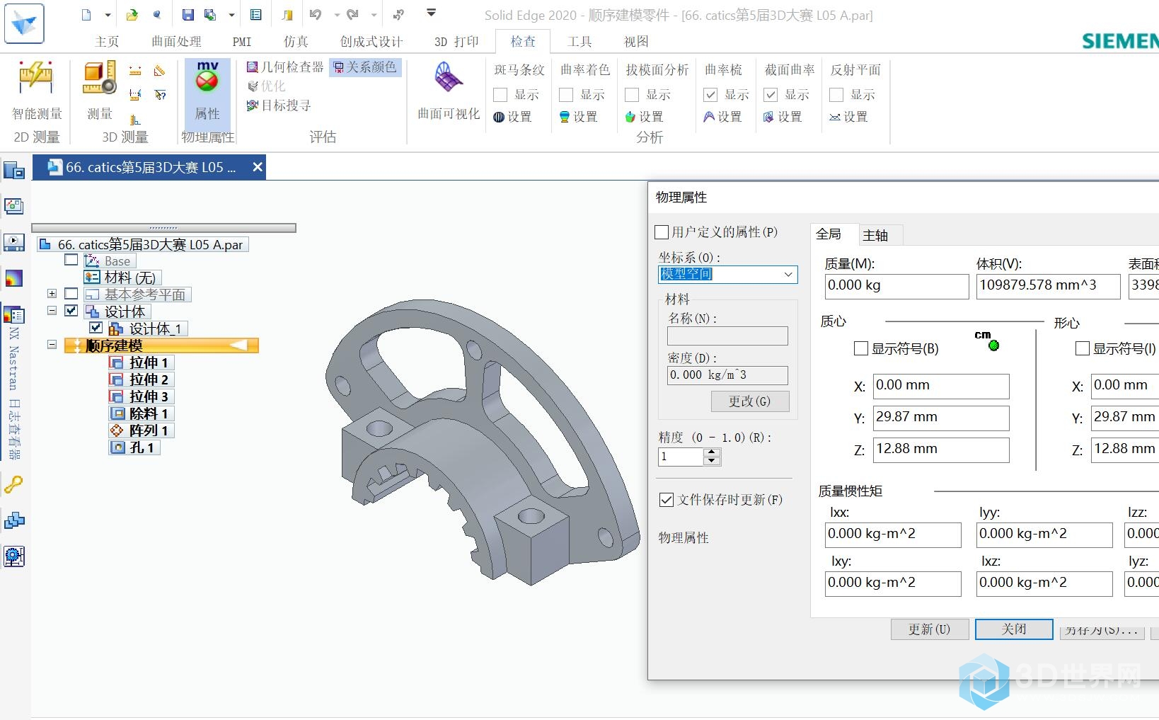Open 斑马条纹 zebra stripes 设置

tap(512, 117)
